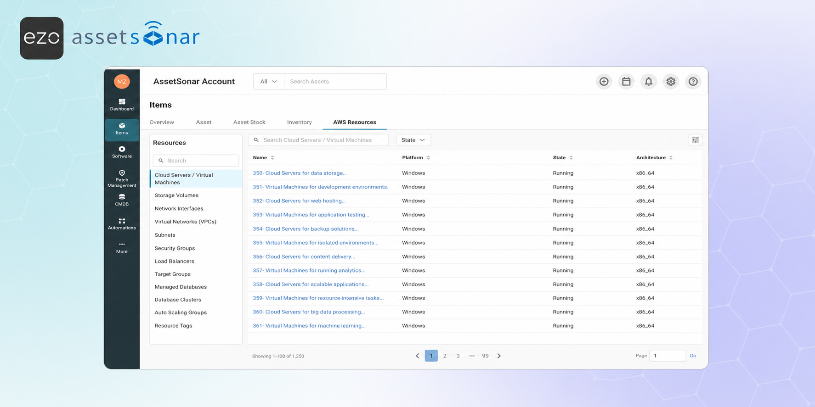Select Cloud Servers / Virtual Machines resource
Image resolution: width=815 pixels, height=407 pixels.
pos(196,178)
